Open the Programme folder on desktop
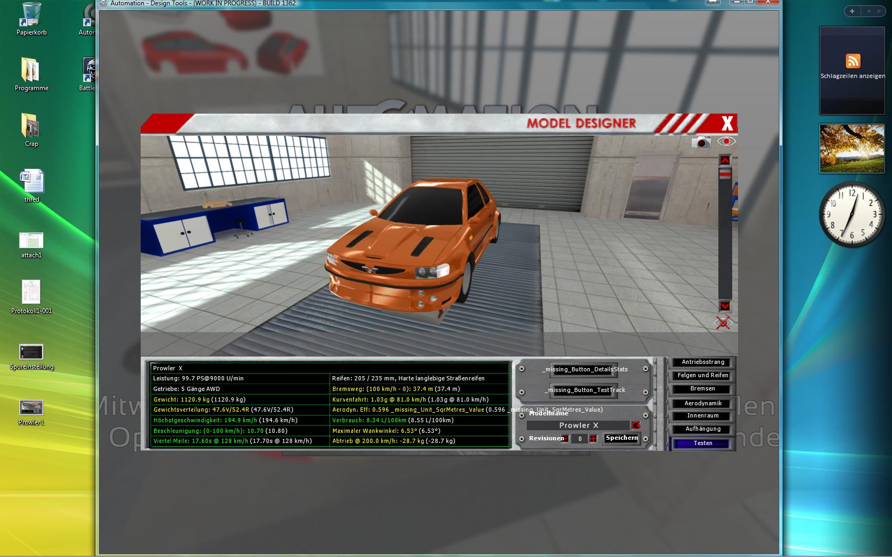 pos(31,74)
